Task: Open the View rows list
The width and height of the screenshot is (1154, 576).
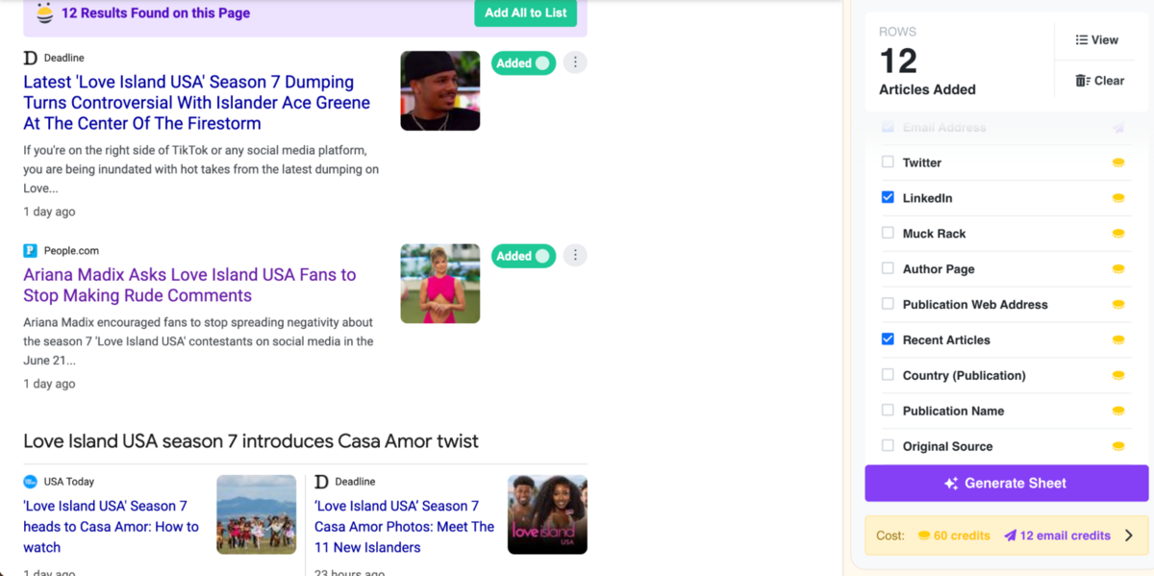Action: click(1096, 39)
